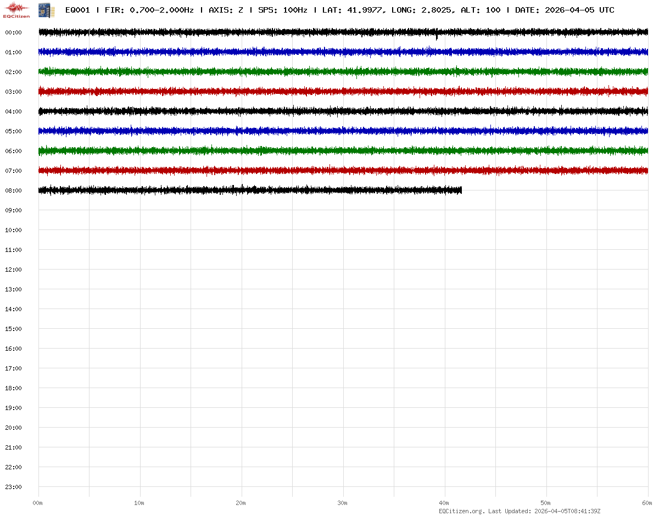Click the 08:00 hour row label

[13, 190]
